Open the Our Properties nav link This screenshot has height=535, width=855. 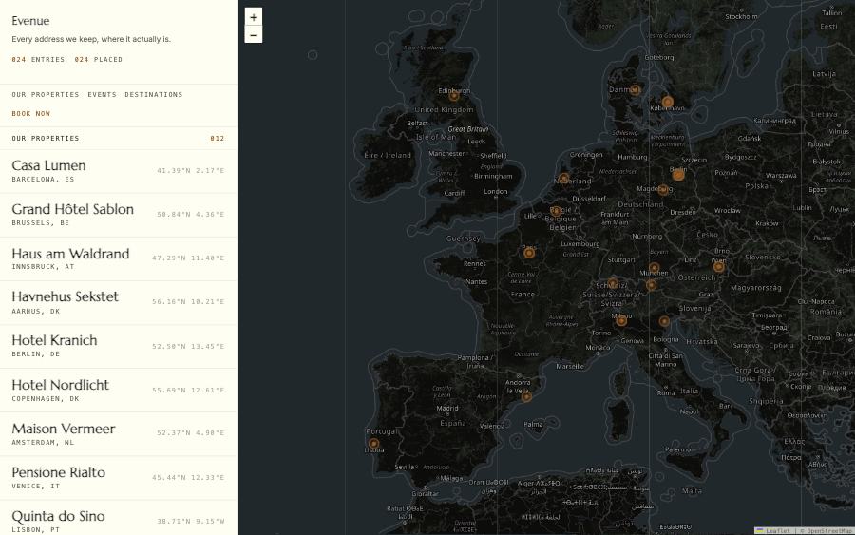tap(46, 95)
